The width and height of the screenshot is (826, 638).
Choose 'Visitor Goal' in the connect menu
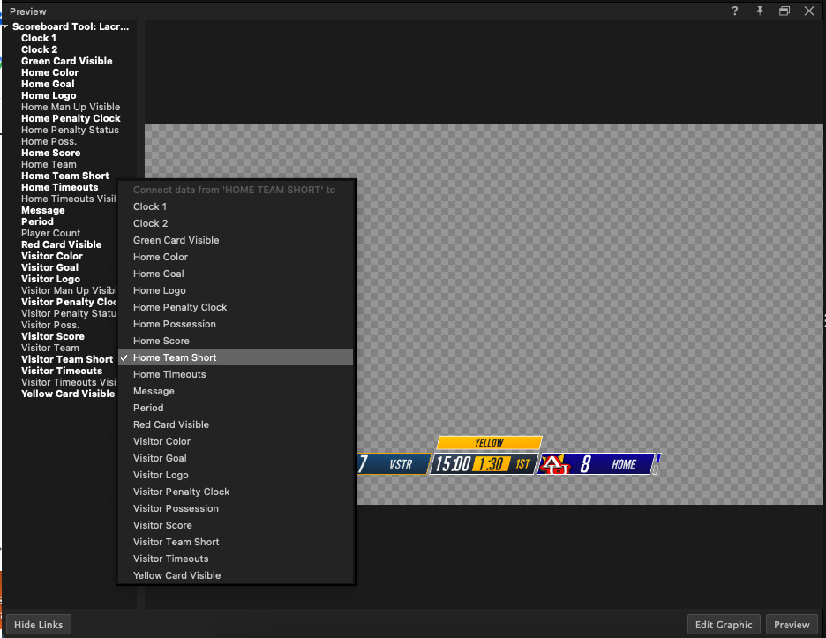(x=236, y=458)
